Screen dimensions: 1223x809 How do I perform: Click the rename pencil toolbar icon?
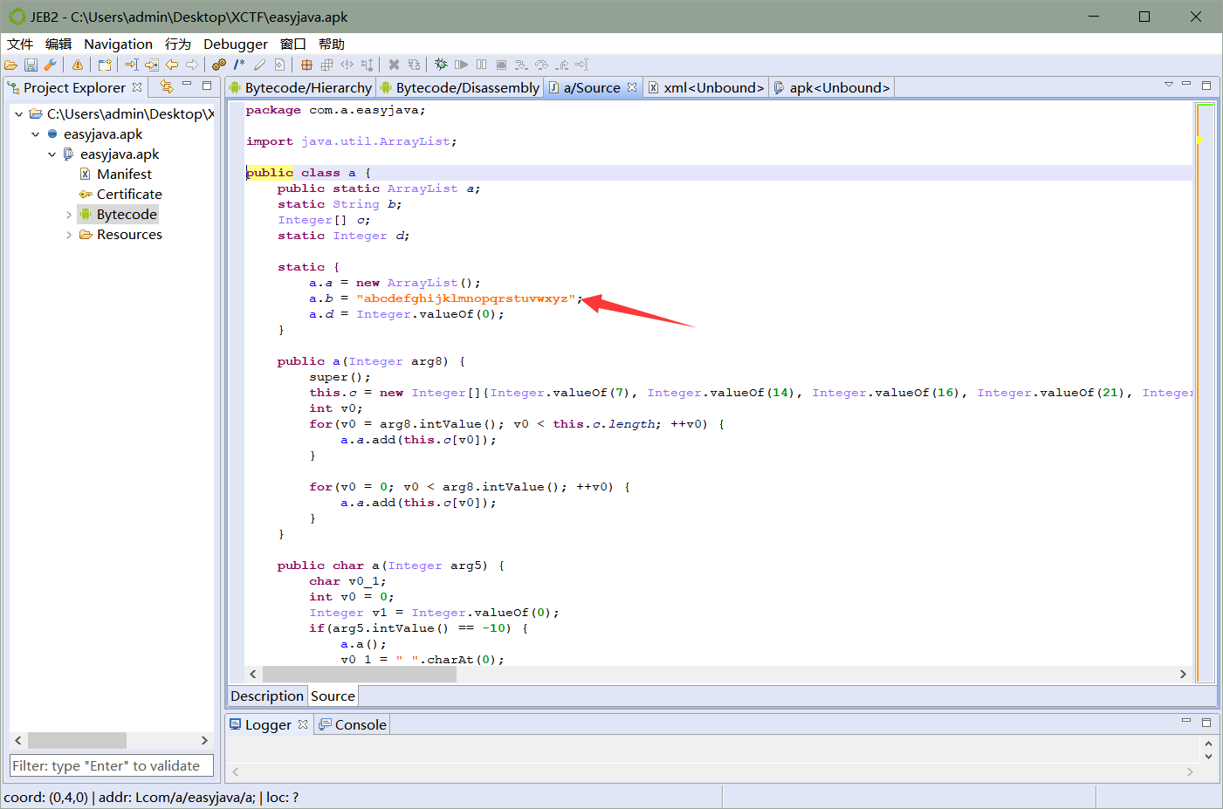point(259,65)
